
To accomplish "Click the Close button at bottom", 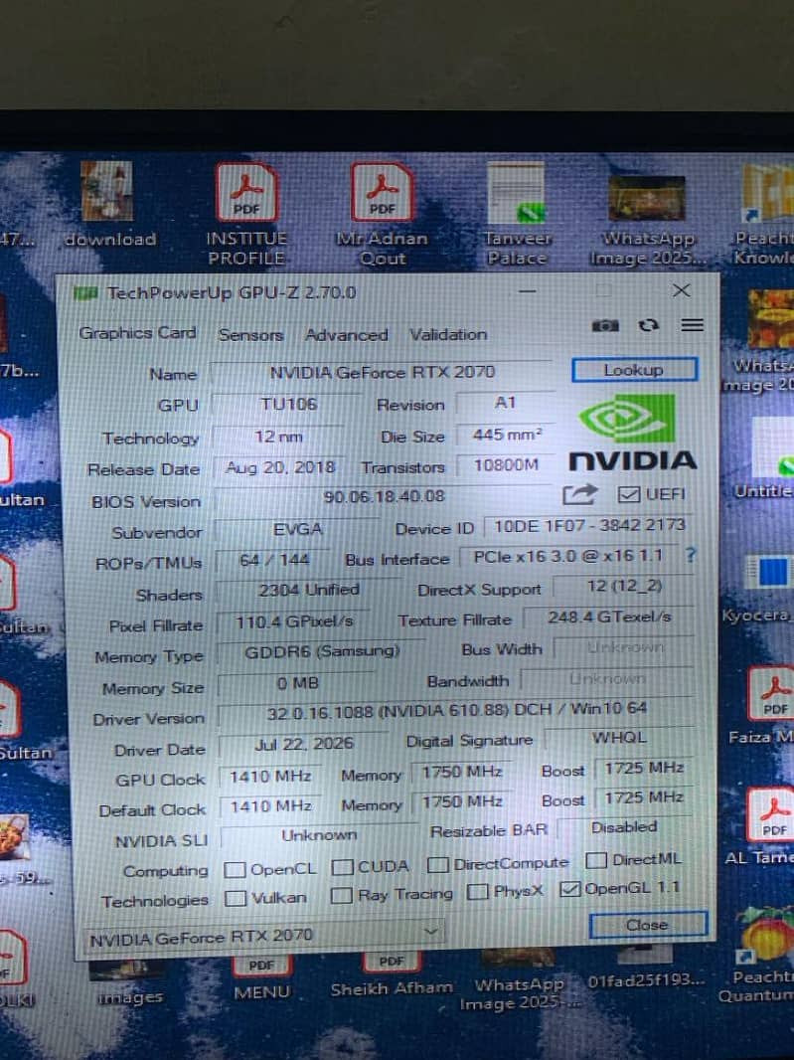I will [x=647, y=925].
